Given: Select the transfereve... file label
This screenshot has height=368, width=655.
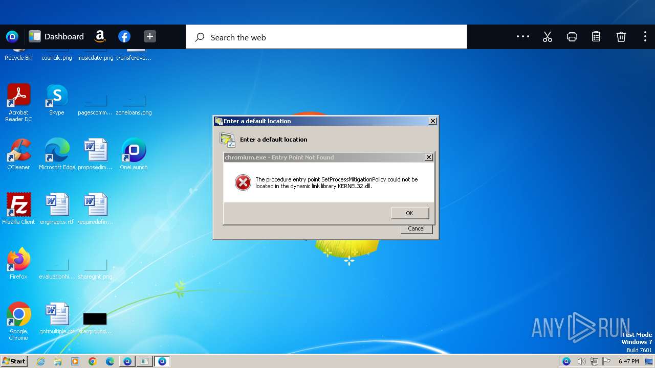Looking at the screenshot, I should click(x=134, y=58).
